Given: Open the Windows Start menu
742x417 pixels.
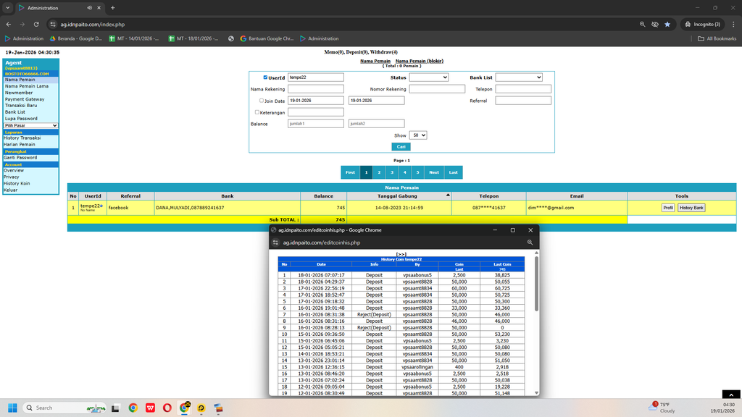Looking at the screenshot, I should [13, 408].
